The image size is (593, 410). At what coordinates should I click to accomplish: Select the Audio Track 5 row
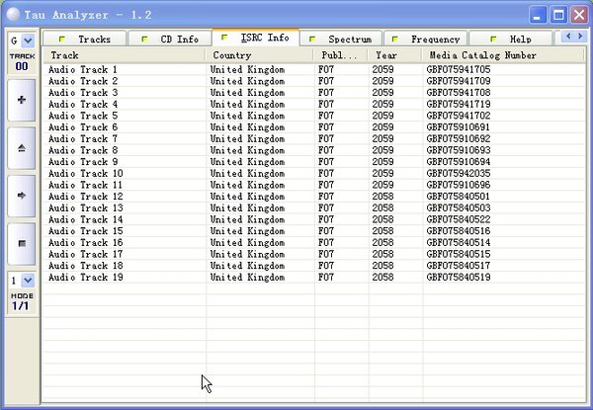tap(314, 116)
